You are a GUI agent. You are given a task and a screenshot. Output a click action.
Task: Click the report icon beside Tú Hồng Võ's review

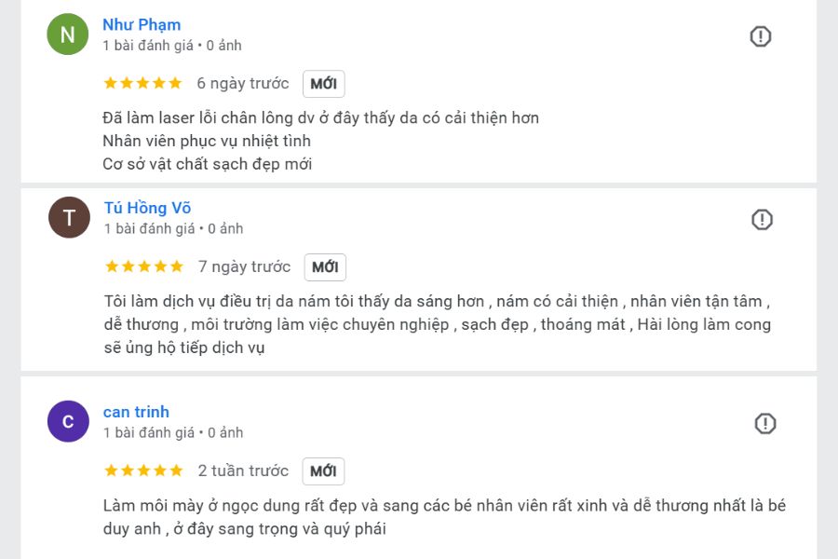click(762, 219)
